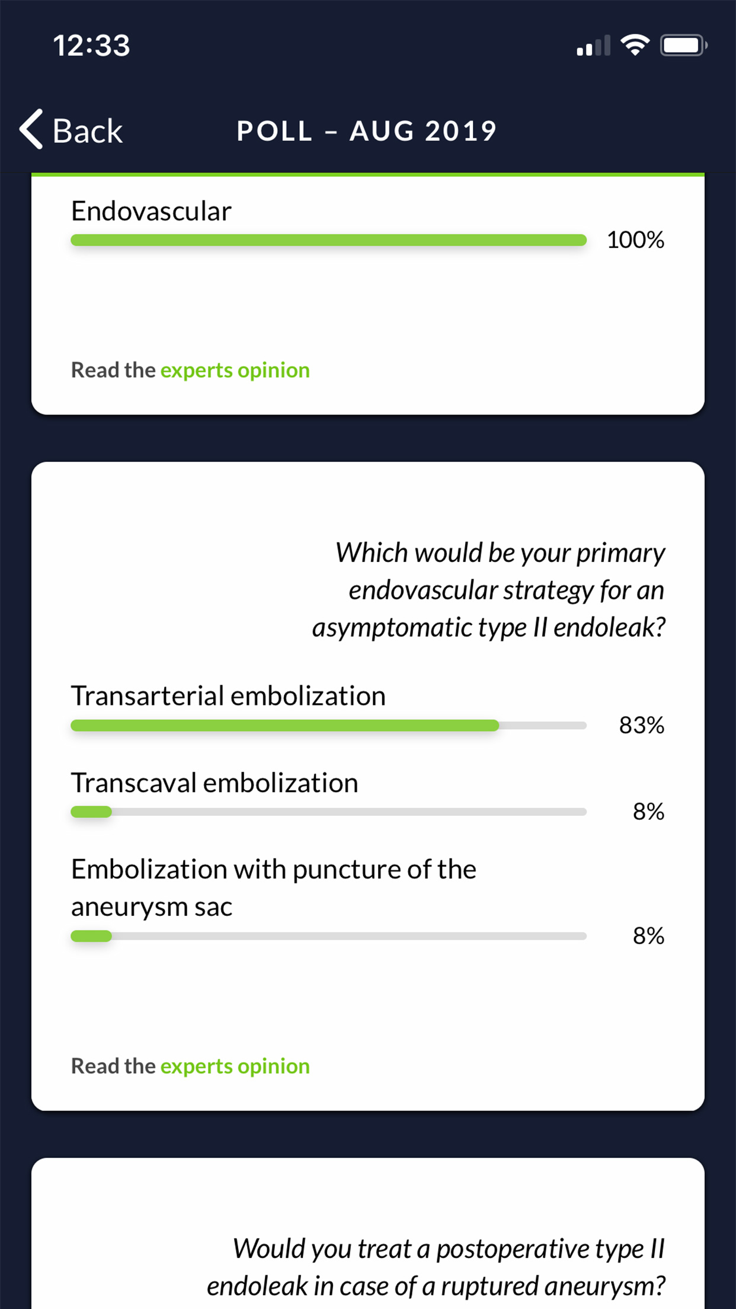Tap the 83% result percentage

641,725
